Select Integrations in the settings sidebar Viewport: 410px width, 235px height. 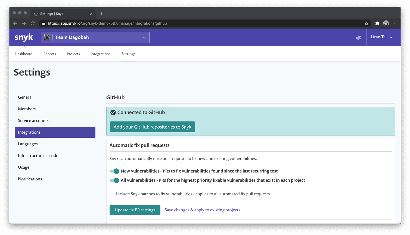pos(55,132)
